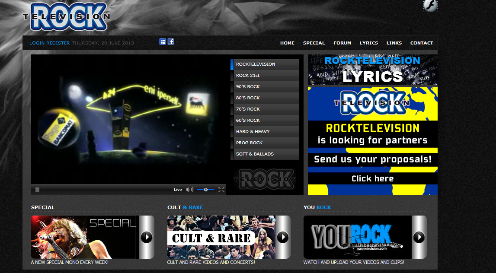The width and height of the screenshot is (496, 273).
Task: Click 'CULT AND RARE VIDEOS AND CONCERTS!' caption
Action: click(x=211, y=262)
